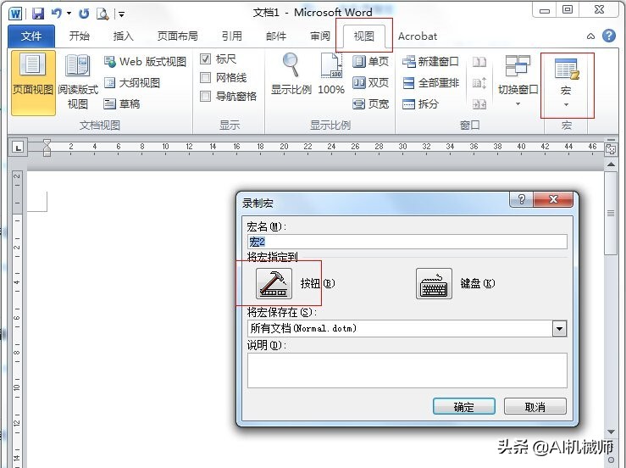626x468 pixels.
Task: Switch to the 插入 ribbon tab
Action: pyautogui.click(x=123, y=36)
